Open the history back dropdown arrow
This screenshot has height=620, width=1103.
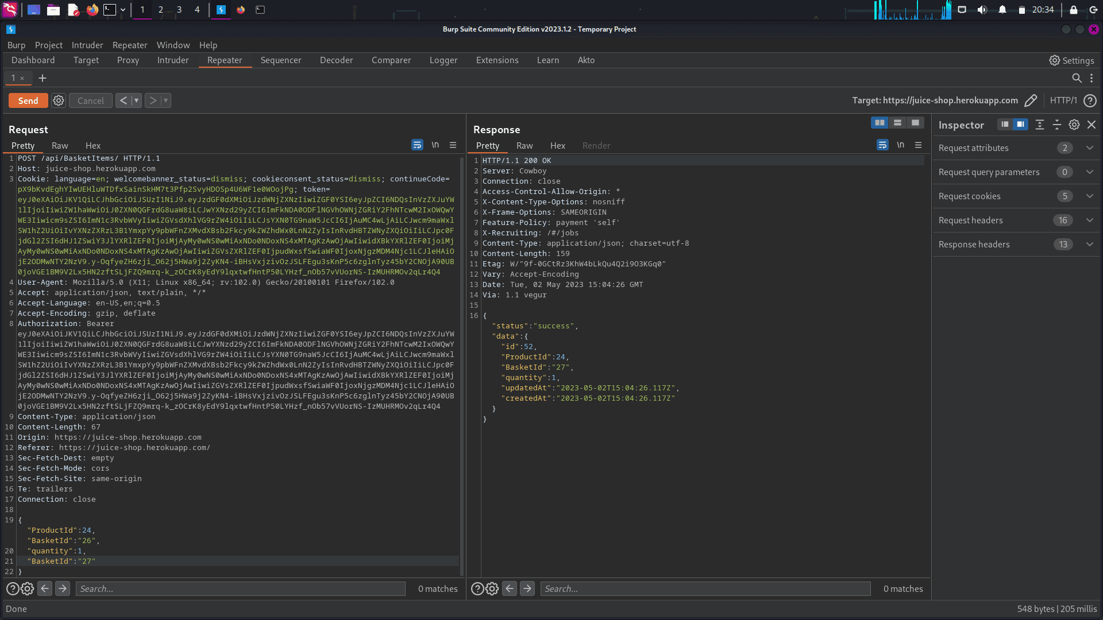(136, 100)
